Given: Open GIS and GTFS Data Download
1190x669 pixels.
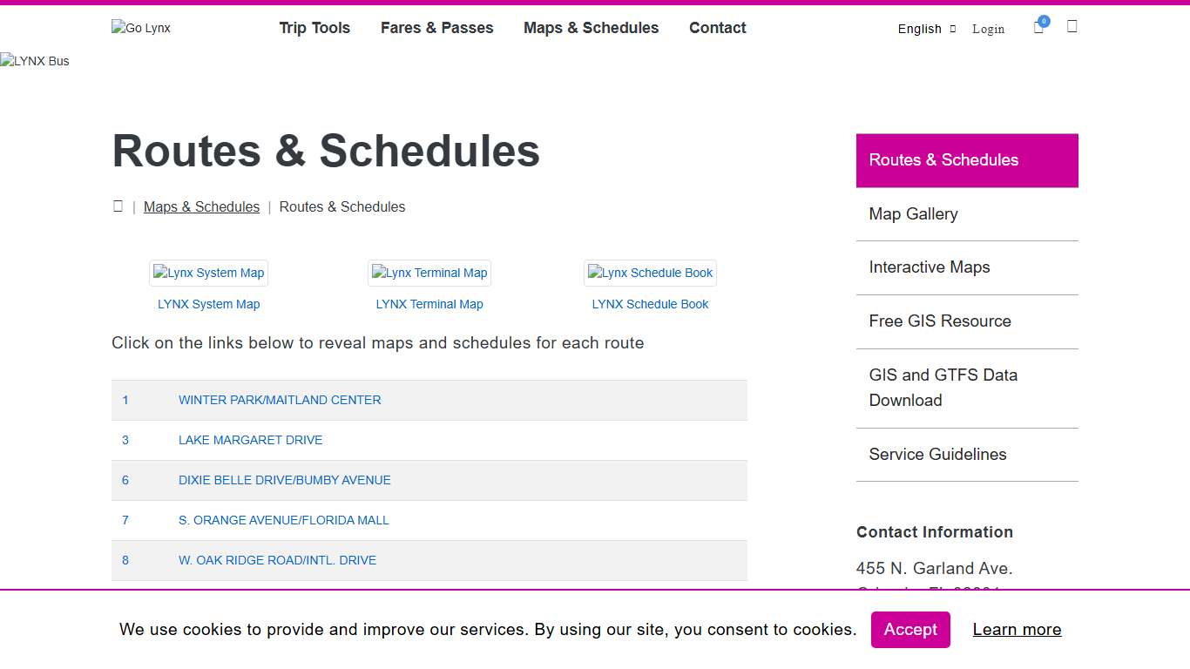Looking at the screenshot, I should pos(943,388).
